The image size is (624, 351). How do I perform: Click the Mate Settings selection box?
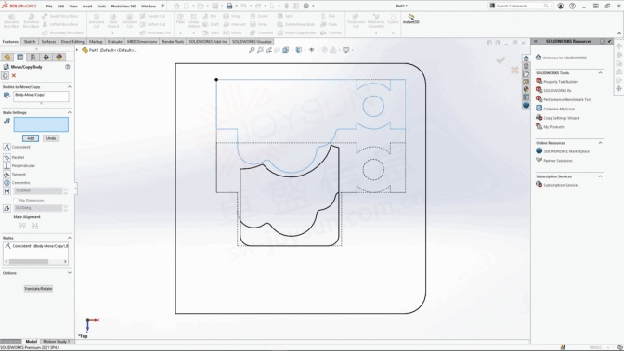41,124
